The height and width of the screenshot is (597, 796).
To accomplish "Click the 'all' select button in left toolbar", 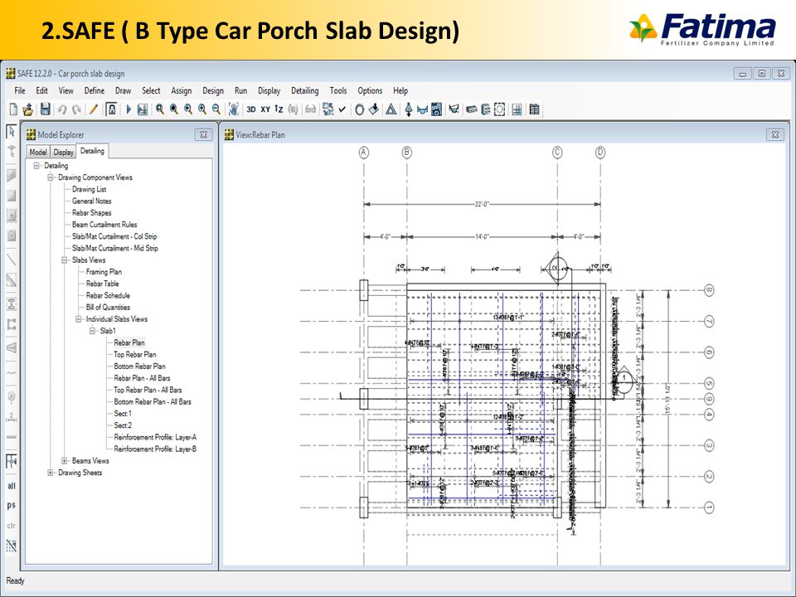I will click(x=11, y=486).
